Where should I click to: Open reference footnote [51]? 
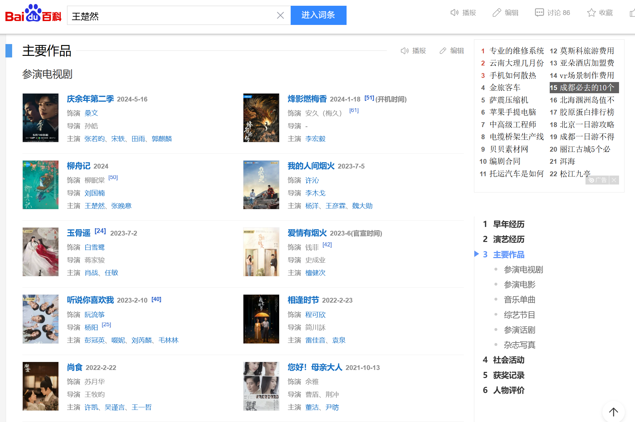click(369, 98)
